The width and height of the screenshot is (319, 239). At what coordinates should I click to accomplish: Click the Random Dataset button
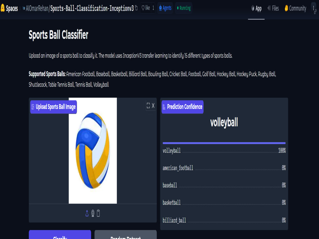pyautogui.click(x=125, y=235)
